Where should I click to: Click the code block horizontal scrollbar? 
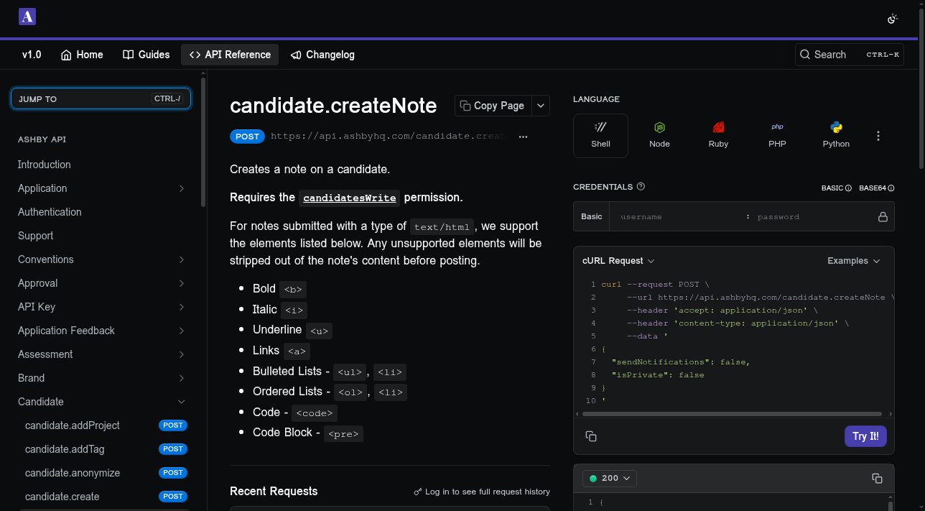click(732, 414)
